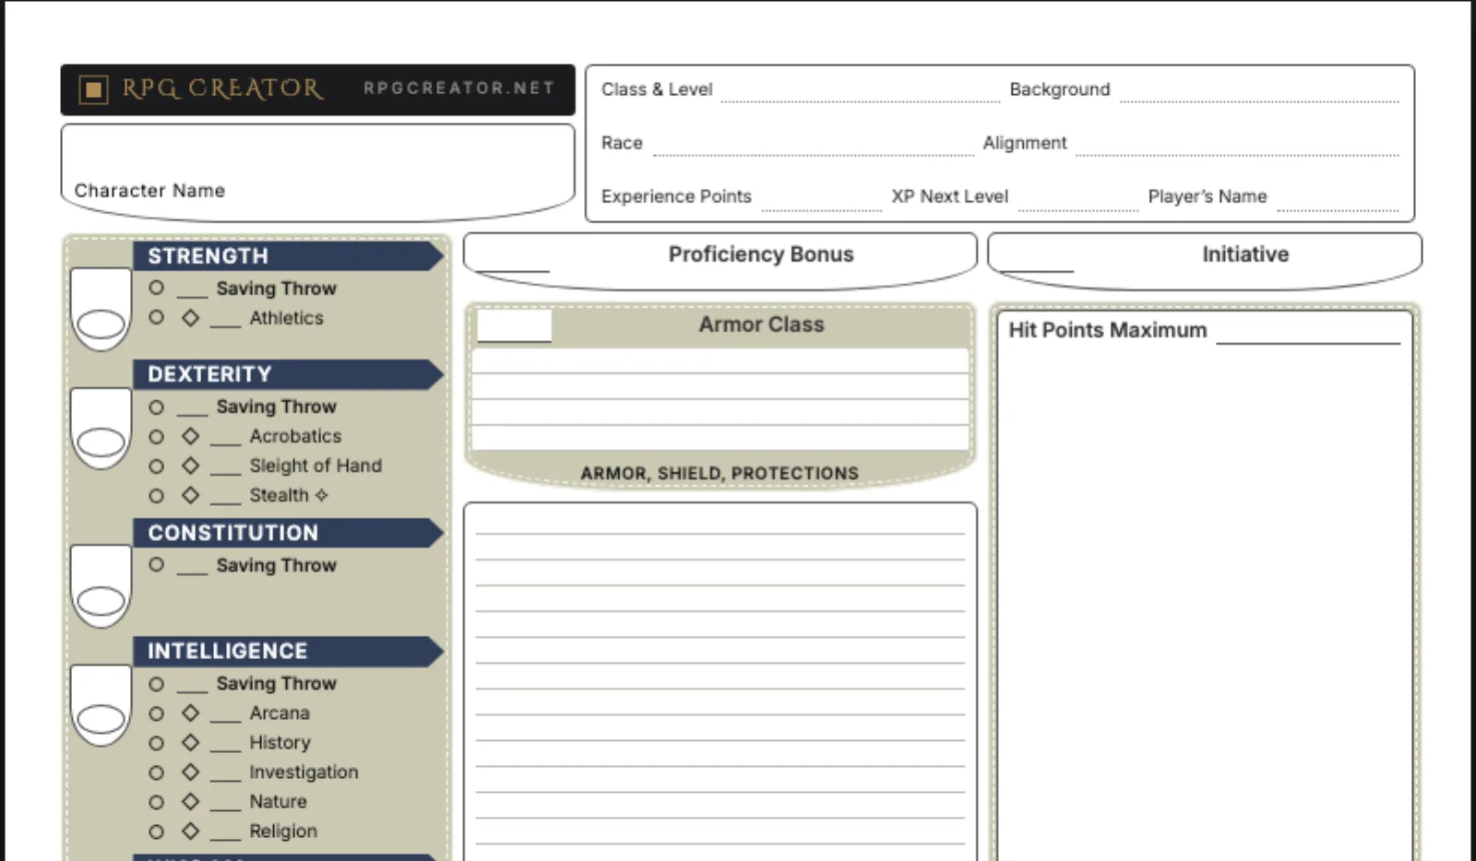Image resolution: width=1476 pixels, height=861 pixels.
Task: Toggle Athletics proficiency circle
Action: click(157, 317)
